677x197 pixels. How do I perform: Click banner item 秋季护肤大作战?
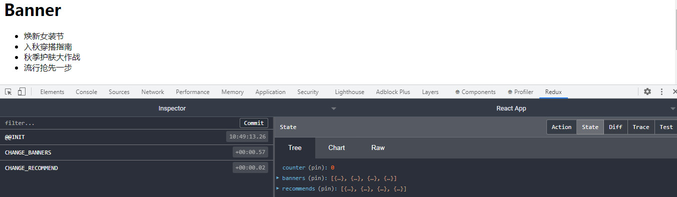tap(52, 57)
